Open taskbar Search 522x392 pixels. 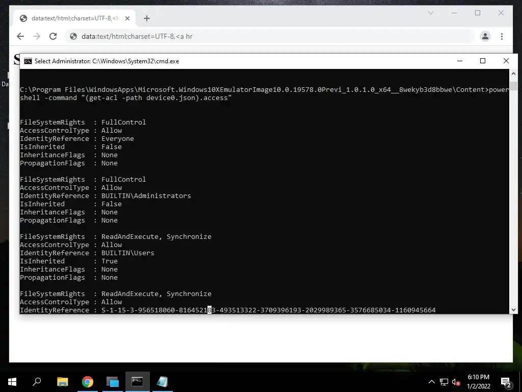coord(37,382)
